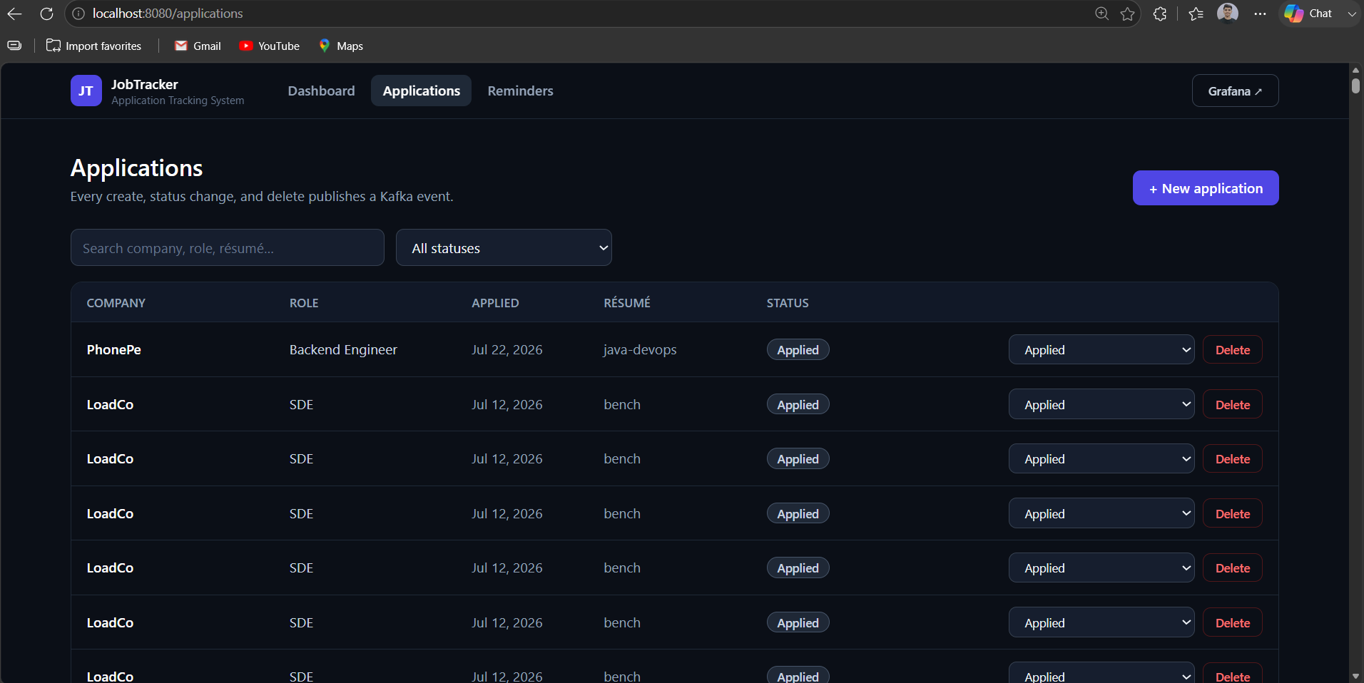
Task: Click COMPANY column header
Action: 116,303
